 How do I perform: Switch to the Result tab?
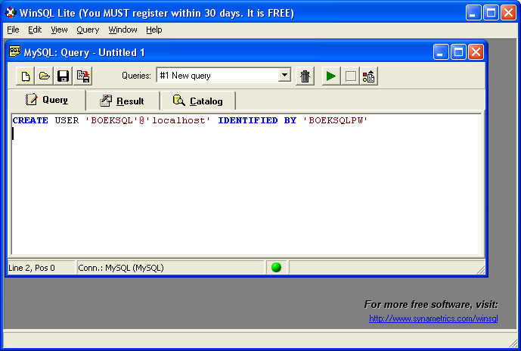pyautogui.click(x=122, y=101)
